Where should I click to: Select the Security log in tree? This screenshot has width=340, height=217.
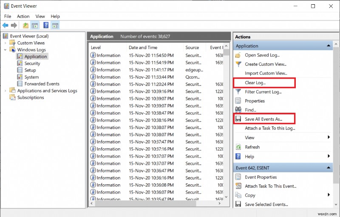[32, 63]
